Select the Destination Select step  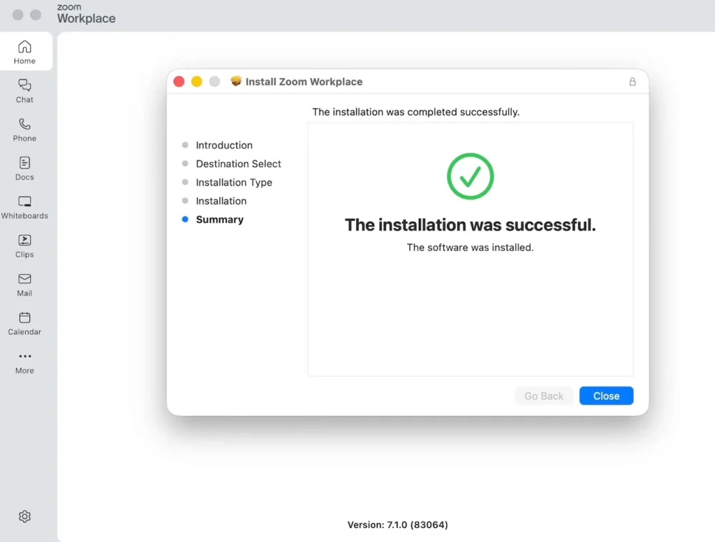pos(239,163)
